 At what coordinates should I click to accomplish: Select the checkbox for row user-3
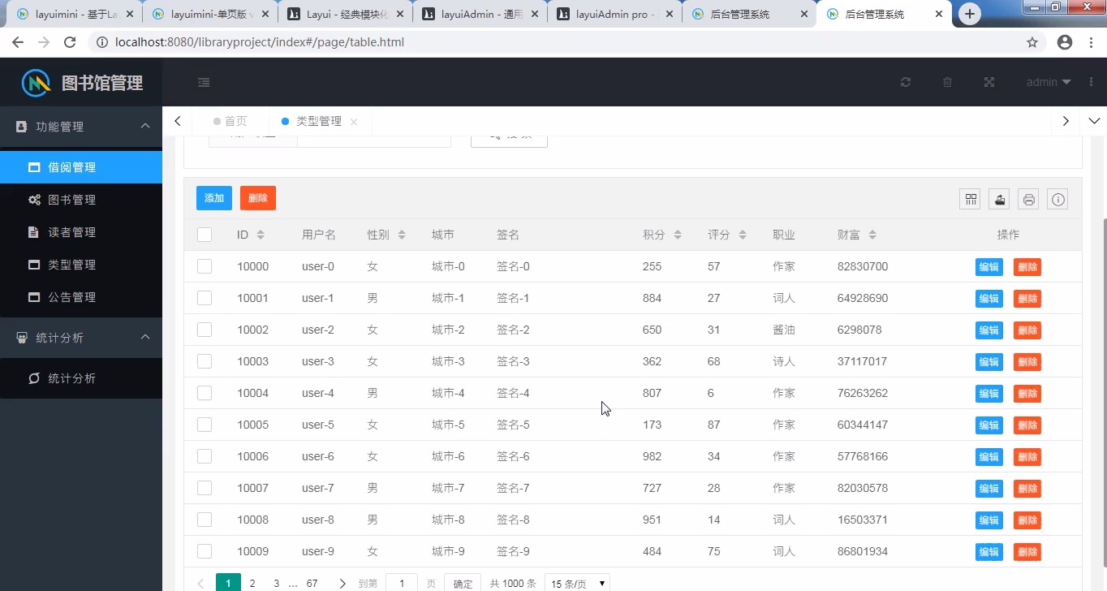205,361
